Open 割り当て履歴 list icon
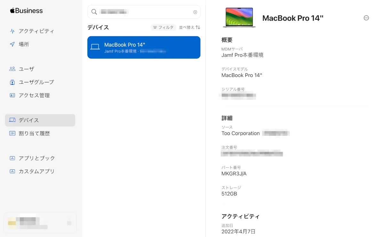The width and height of the screenshot is (384, 237). coord(12,133)
